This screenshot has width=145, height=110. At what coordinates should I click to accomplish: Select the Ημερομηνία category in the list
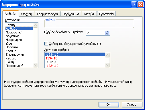tap(14, 40)
